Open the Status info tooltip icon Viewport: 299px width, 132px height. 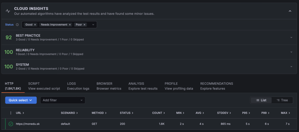(x=17, y=24)
